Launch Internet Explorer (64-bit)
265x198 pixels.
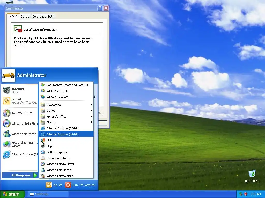pos(66,134)
